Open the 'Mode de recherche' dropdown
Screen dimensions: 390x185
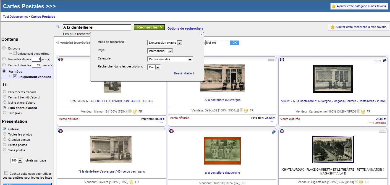(165, 43)
